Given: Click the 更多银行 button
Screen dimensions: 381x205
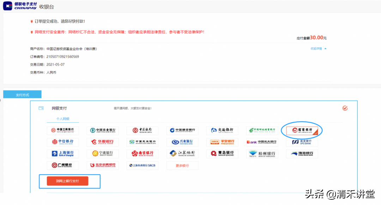Looking at the screenshot, I should (182, 166).
